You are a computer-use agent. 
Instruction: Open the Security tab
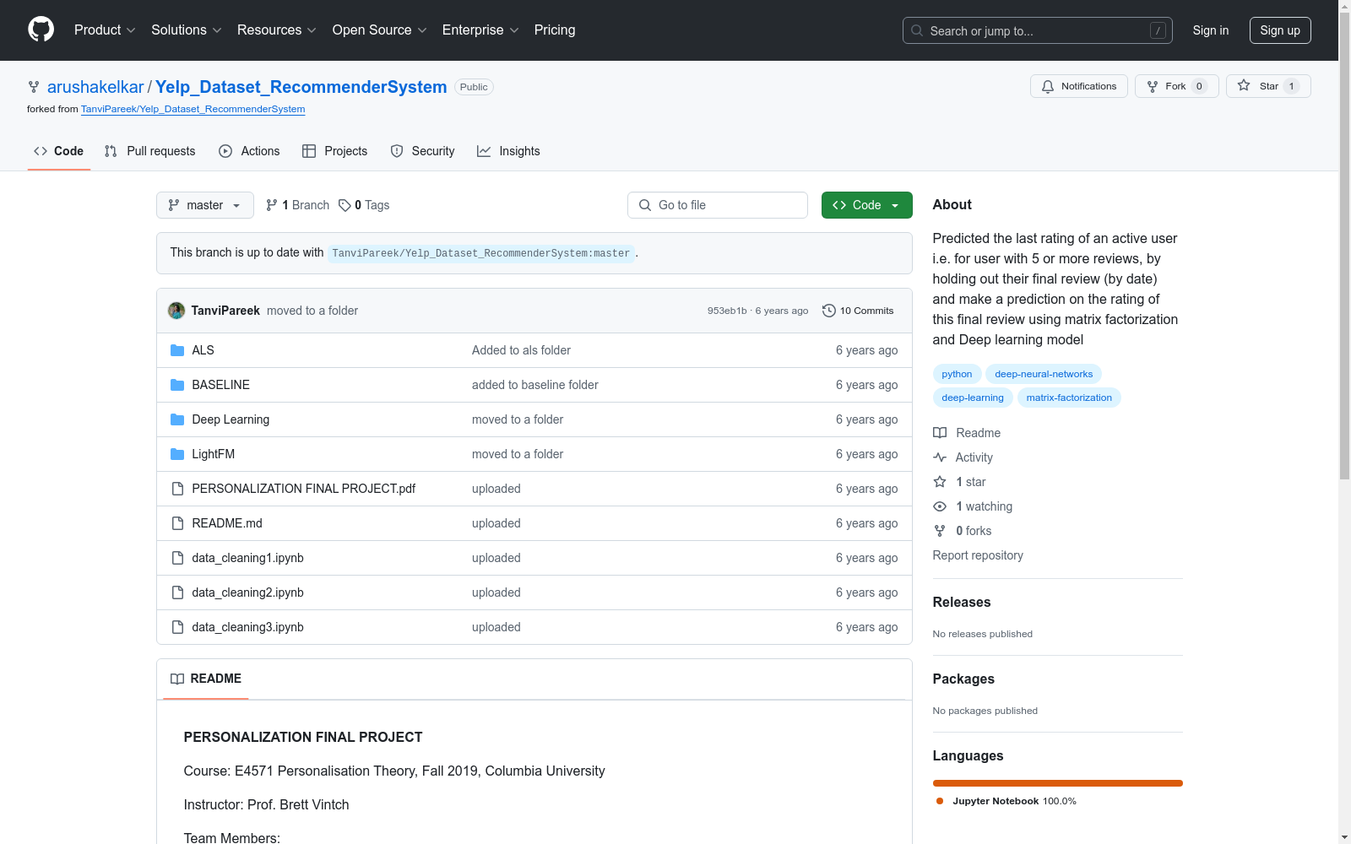(422, 151)
